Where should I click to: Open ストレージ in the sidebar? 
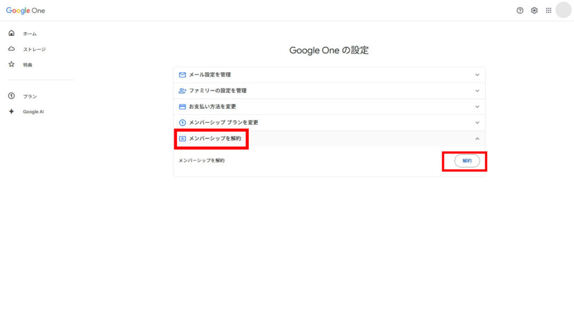pyautogui.click(x=34, y=49)
